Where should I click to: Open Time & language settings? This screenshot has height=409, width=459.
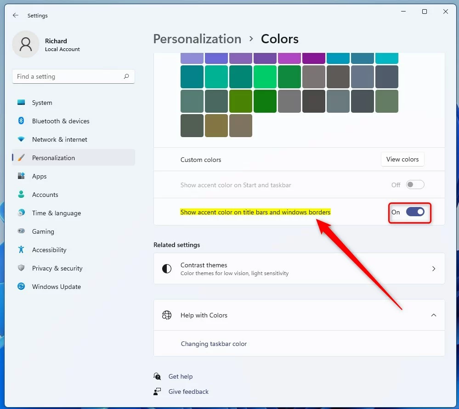pos(74,213)
